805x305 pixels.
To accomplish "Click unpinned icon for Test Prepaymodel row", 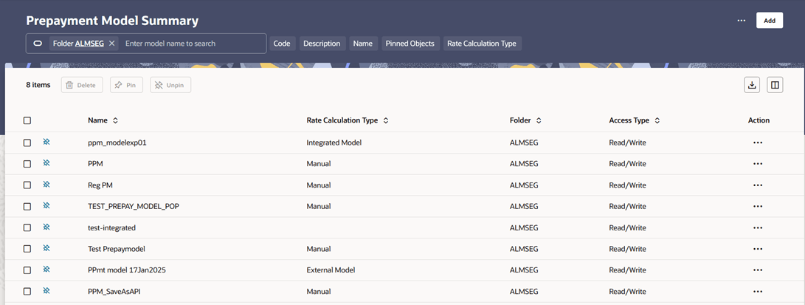I will click(x=46, y=249).
